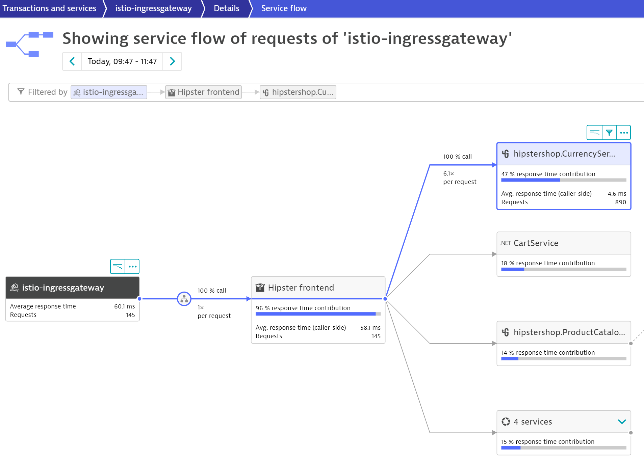The image size is (644, 461).
Task: Advance to next time frame with right arrow
Action: 172,61
